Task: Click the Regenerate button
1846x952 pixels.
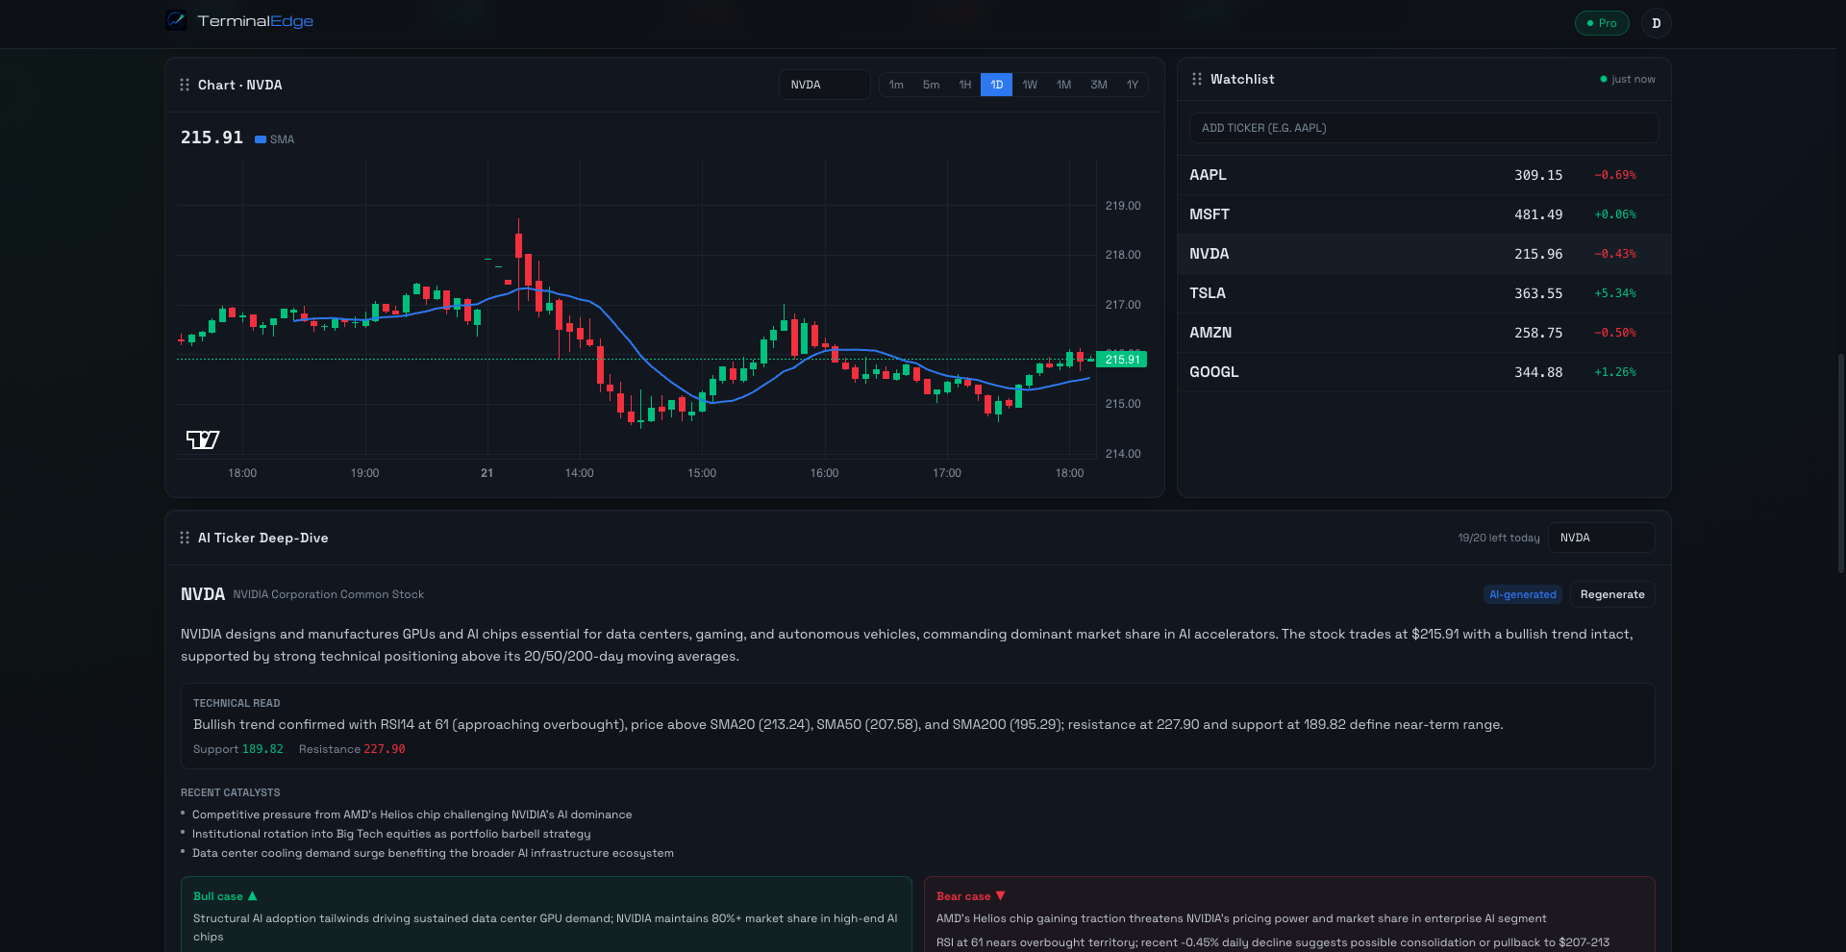Action: coord(1612,594)
